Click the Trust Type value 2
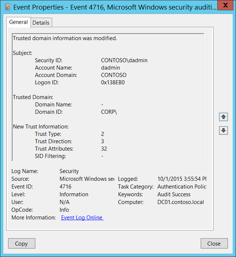236x257 pixels. coord(103,134)
